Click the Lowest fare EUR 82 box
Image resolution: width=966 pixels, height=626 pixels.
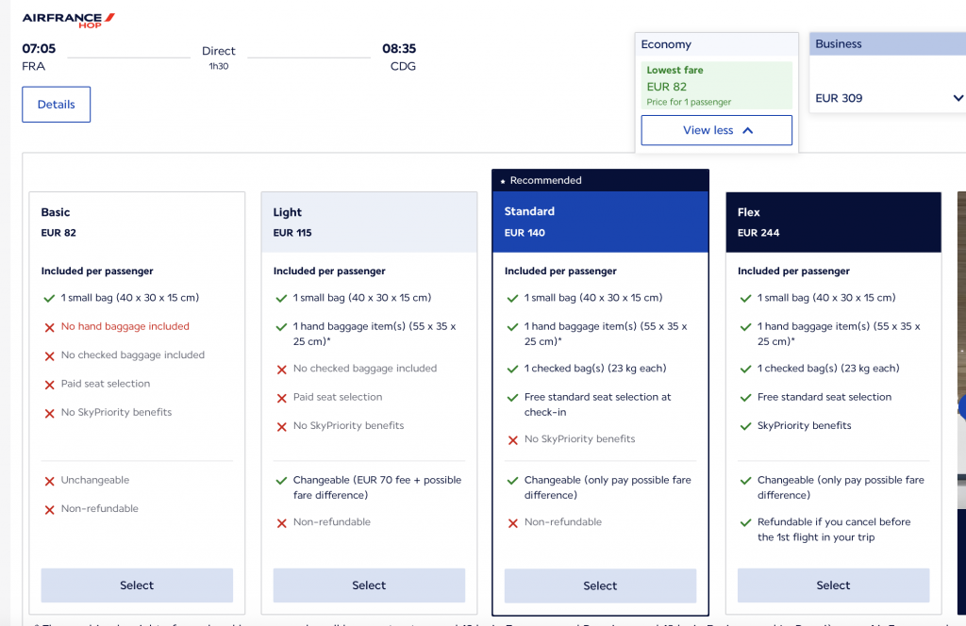click(x=717, y=86)
